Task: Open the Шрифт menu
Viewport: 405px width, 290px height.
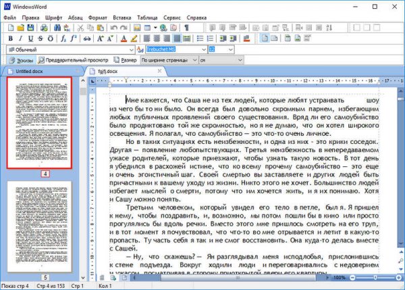Action: pos(53,18)
